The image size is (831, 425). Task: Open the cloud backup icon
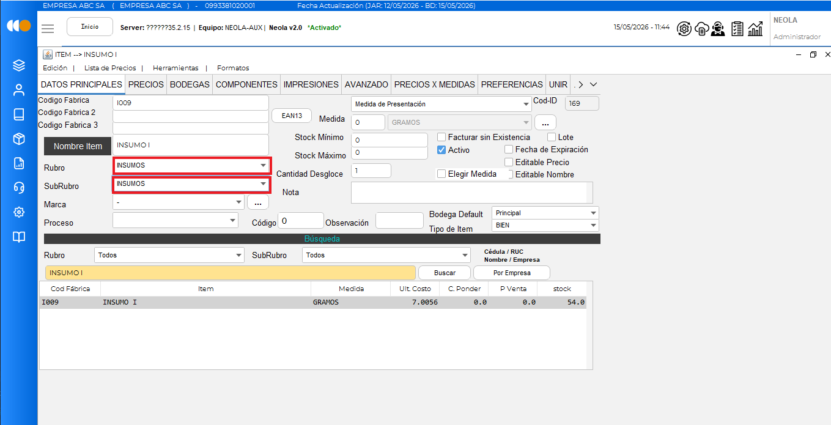pyautogui.click(x=701, y=28)
